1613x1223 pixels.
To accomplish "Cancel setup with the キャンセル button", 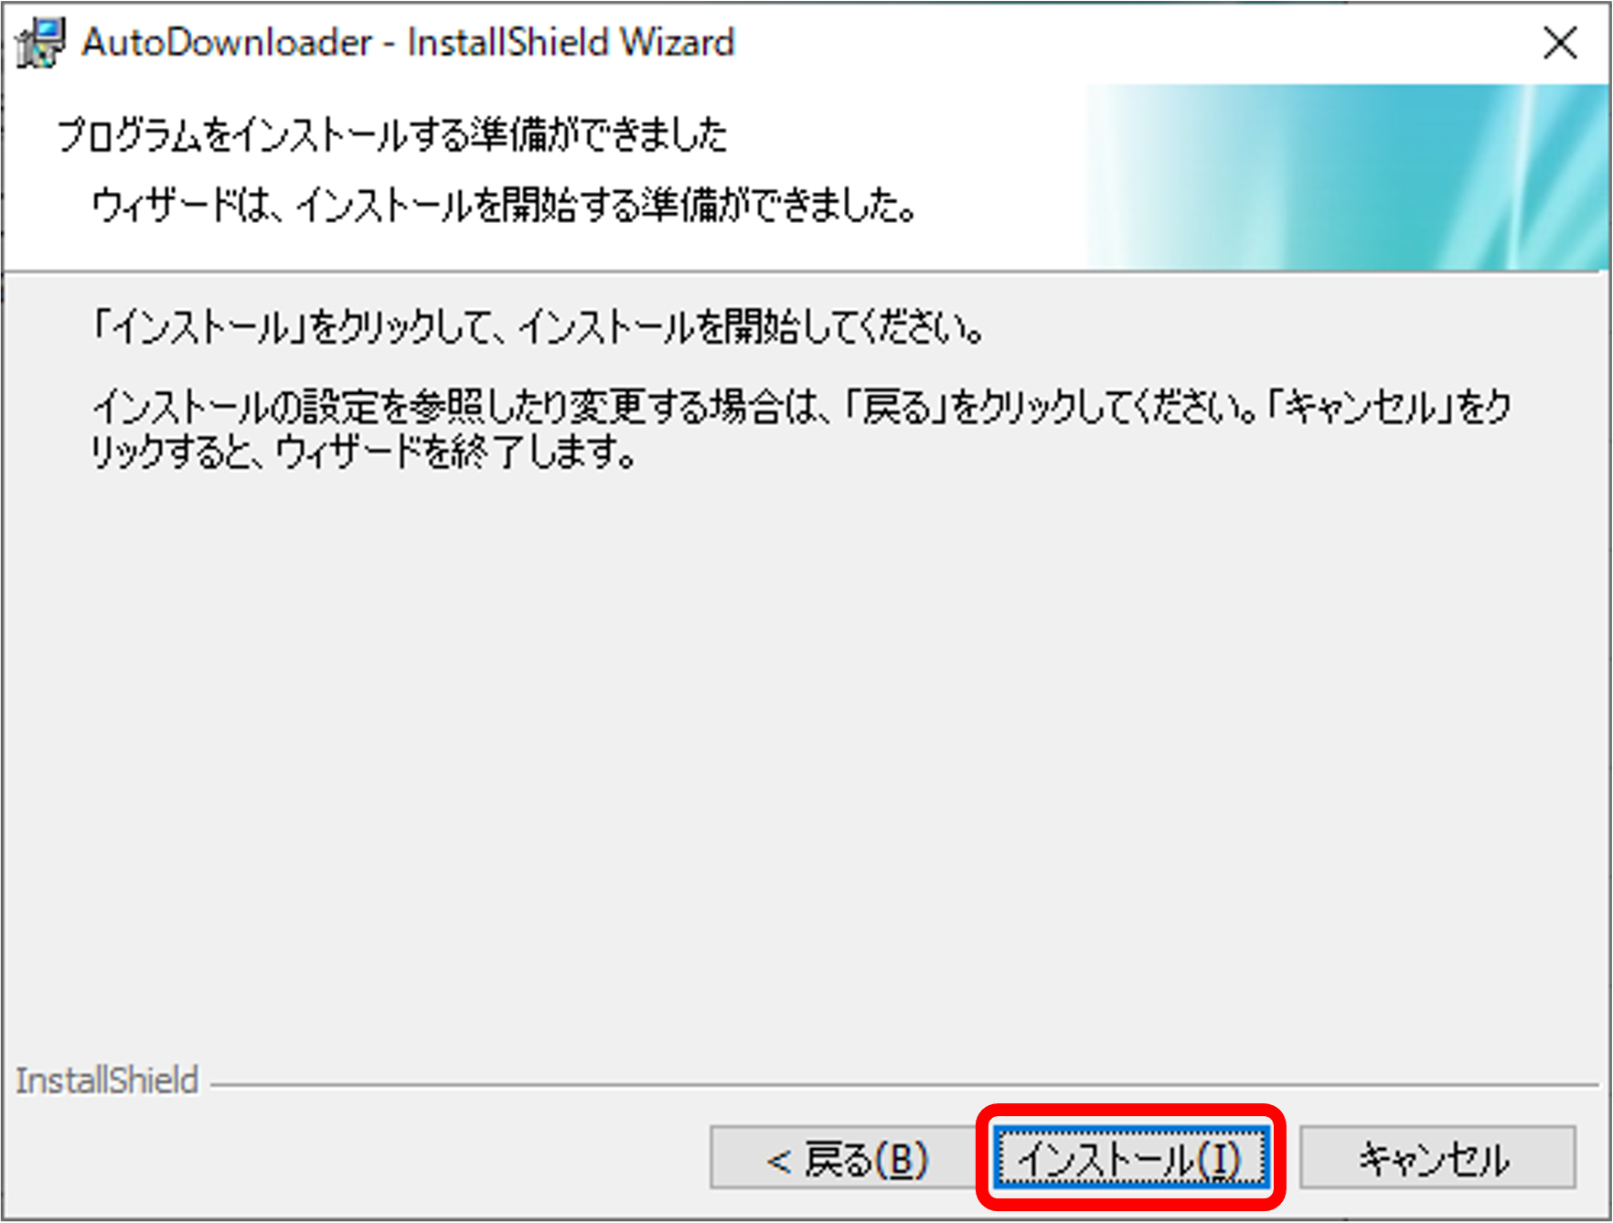I will tap(1437, 1159).
